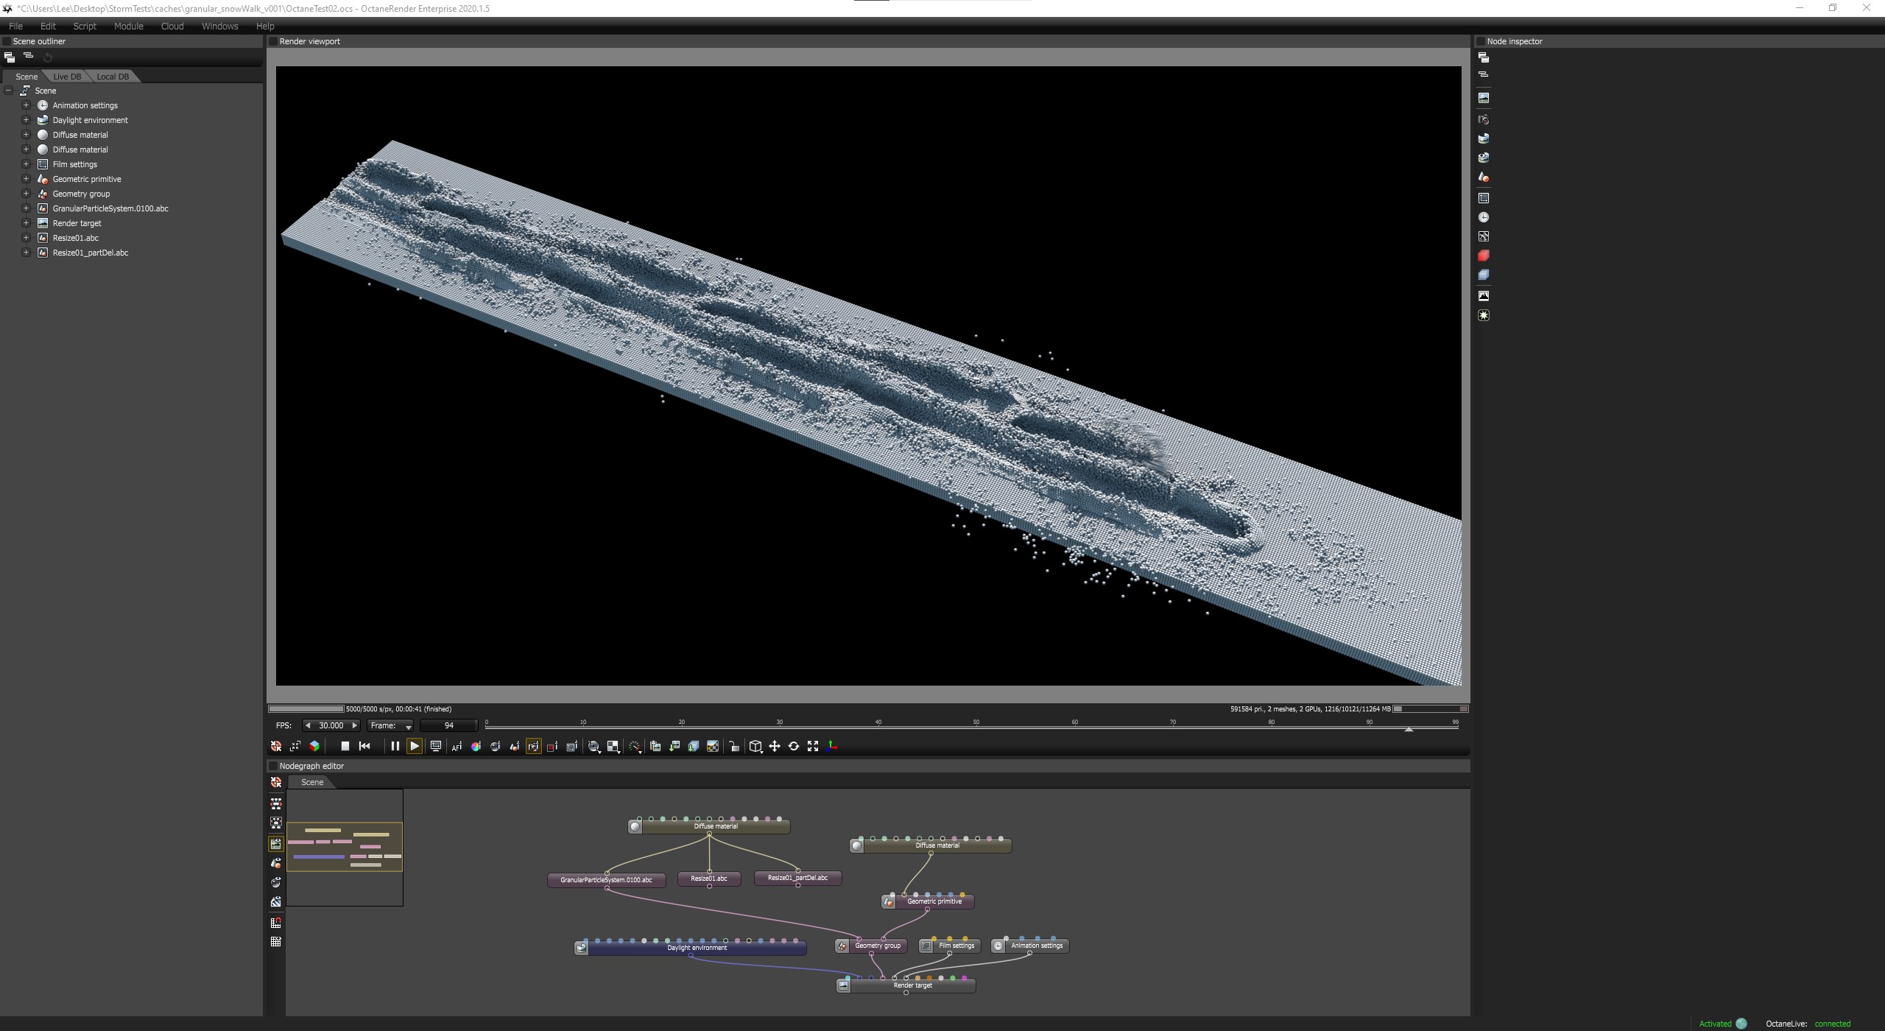The image size is (1885, 1031).
Task: Toggle the Render viewport panel checkbox
Action: click(273, 41)
